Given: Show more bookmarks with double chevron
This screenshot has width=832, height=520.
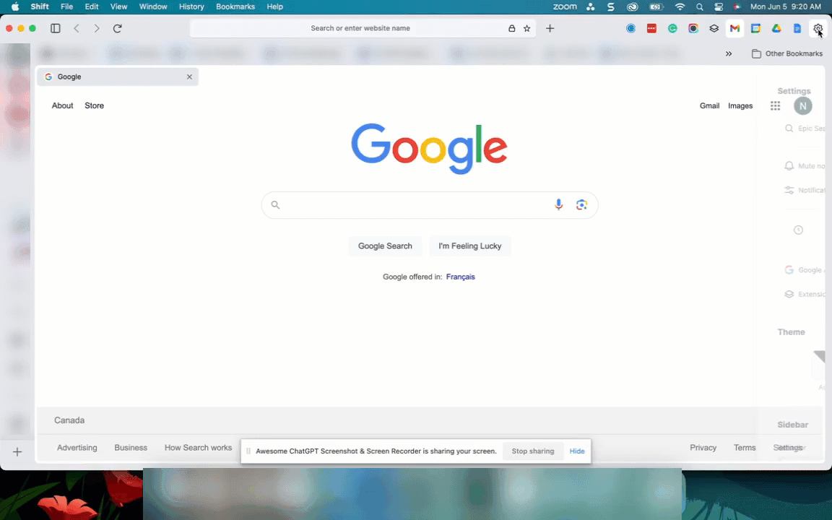Looking at the screenshot, I should click(729, 53).
